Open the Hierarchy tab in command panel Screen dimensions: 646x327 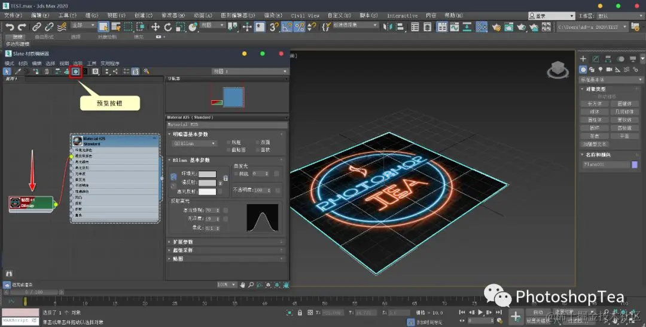(608, 58)
